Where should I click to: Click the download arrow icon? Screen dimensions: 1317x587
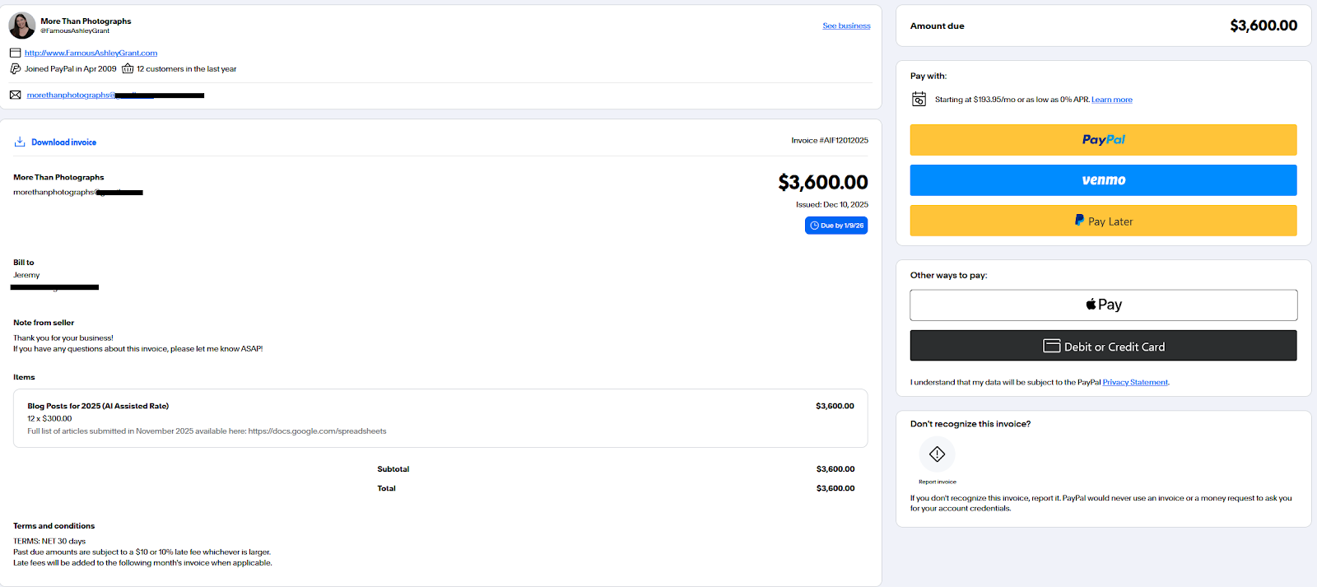(20, 142)
